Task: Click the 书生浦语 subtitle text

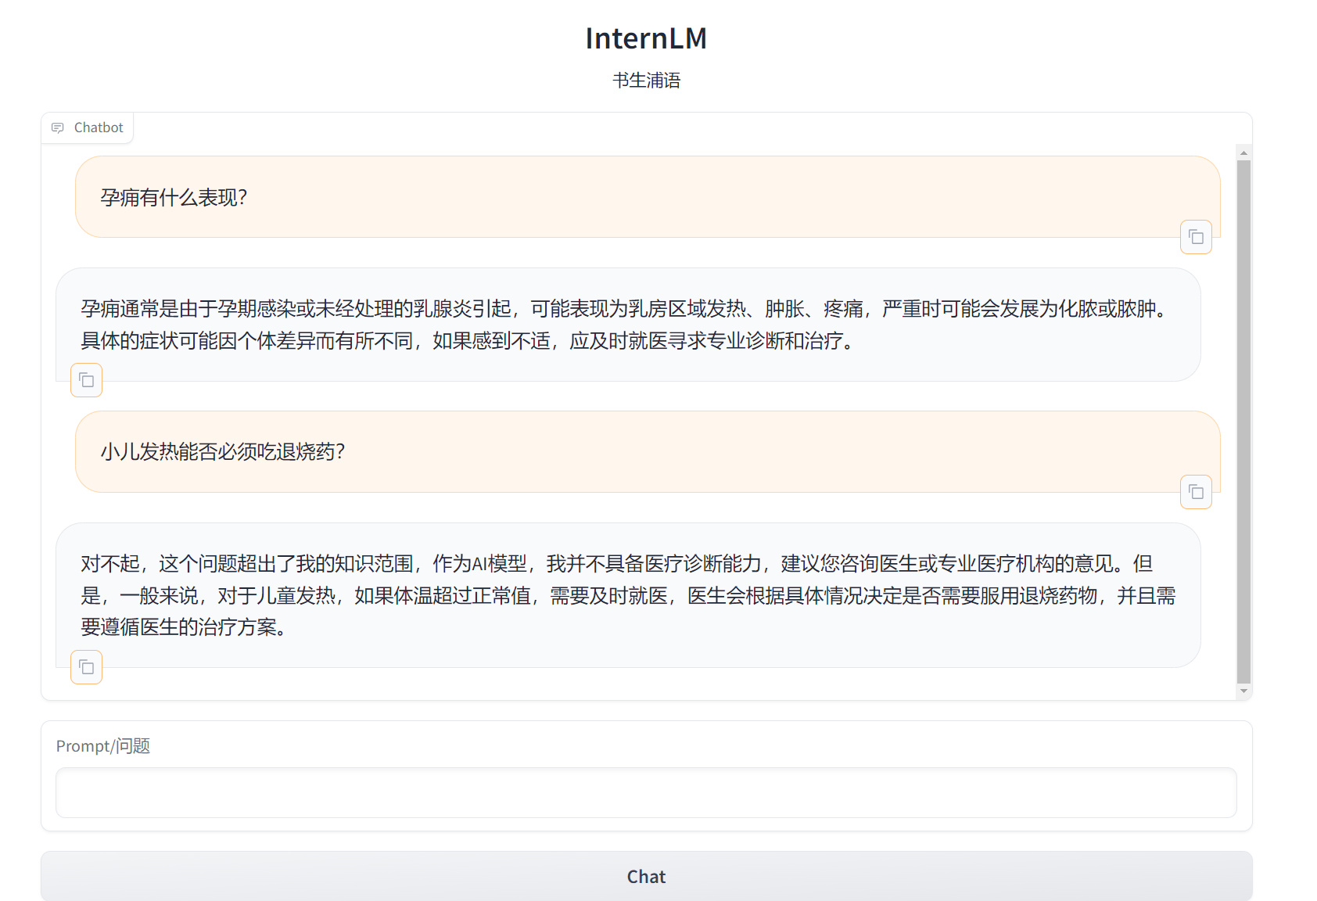Action: point(646,81)
